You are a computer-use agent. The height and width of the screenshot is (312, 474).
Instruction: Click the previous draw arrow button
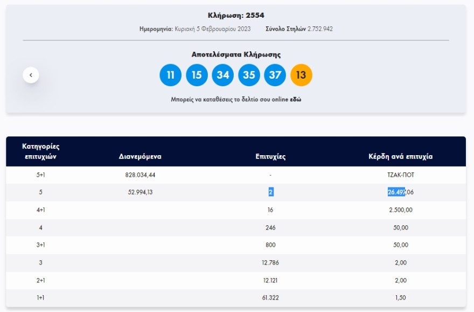[x=31, y=75]
